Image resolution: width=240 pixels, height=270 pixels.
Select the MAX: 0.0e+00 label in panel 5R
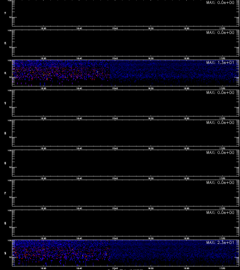[220, 122]
